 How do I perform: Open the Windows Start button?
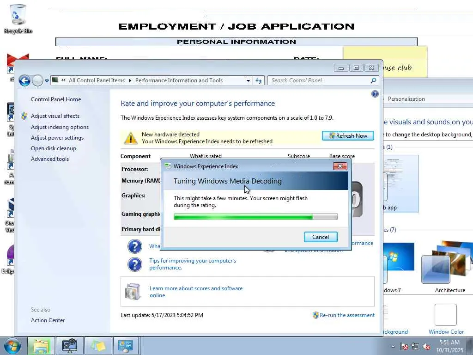pos(12,346)
